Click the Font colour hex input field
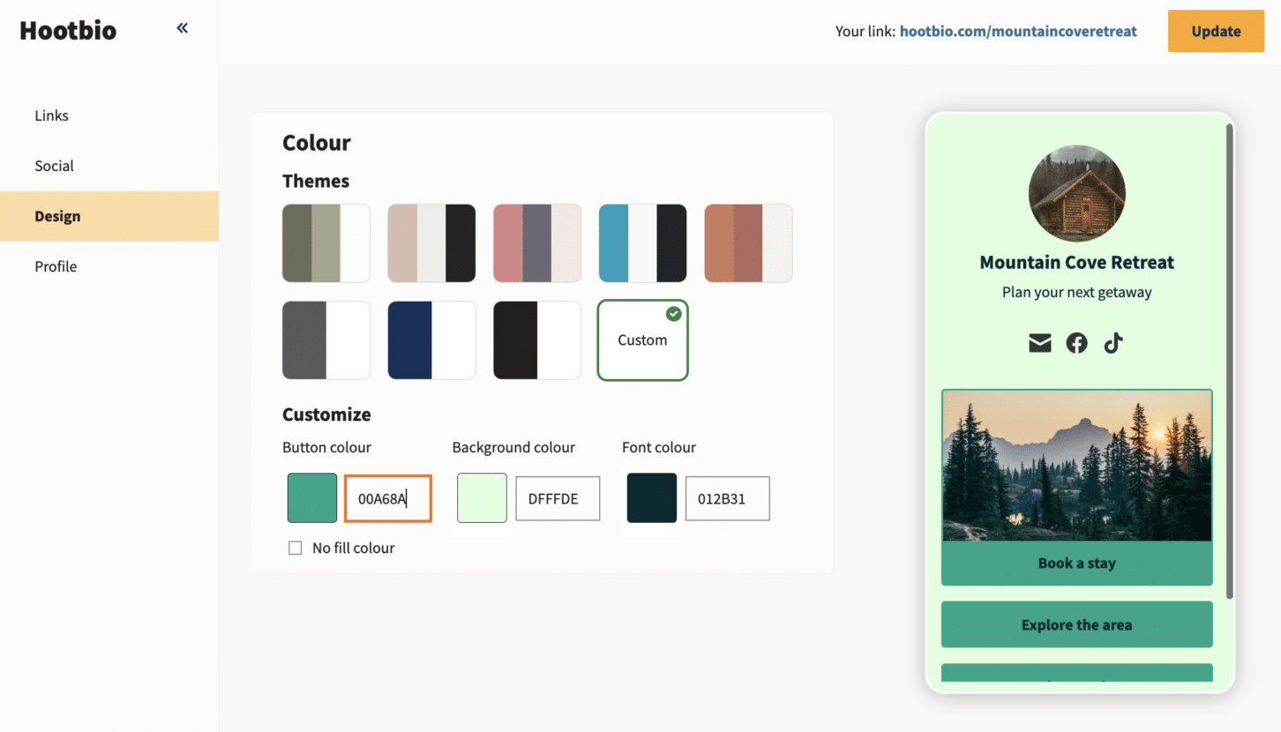This screenshot has height=732, width=1281. (x=727, y=499)
